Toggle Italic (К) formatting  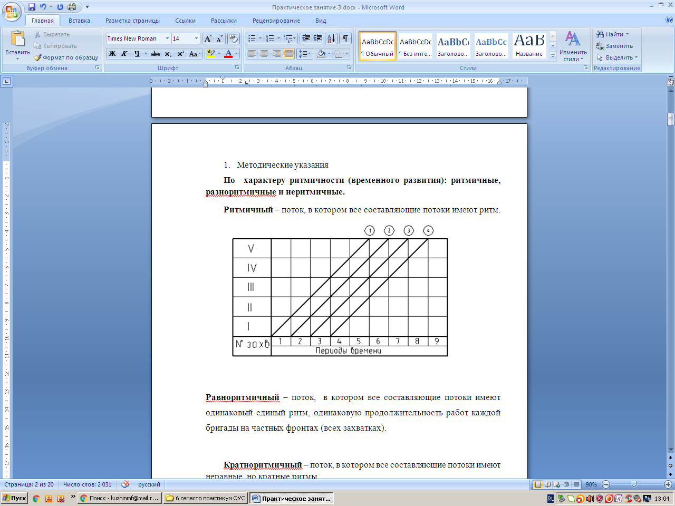tap(124, 54)
